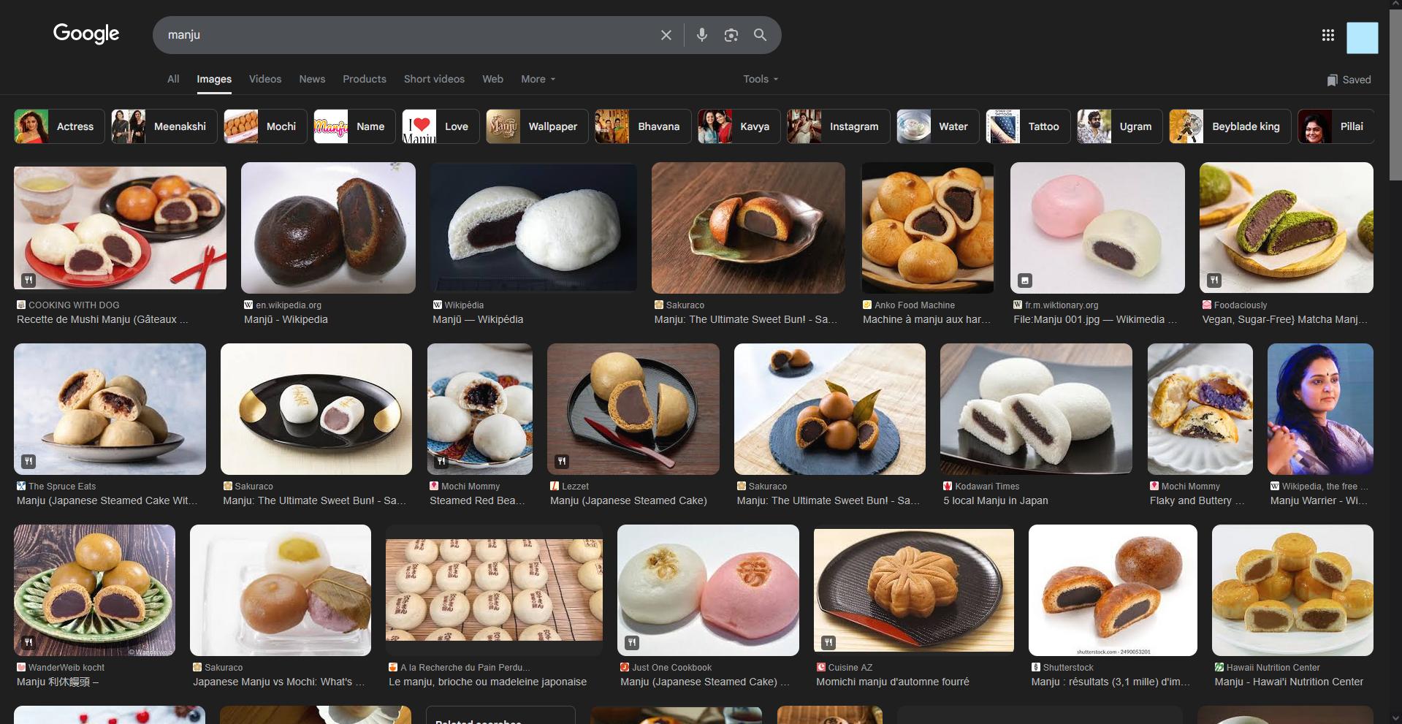
Task: Pick the Tattoo suggestion chip
Action: pyautogui.click(x=1028, y=126)
